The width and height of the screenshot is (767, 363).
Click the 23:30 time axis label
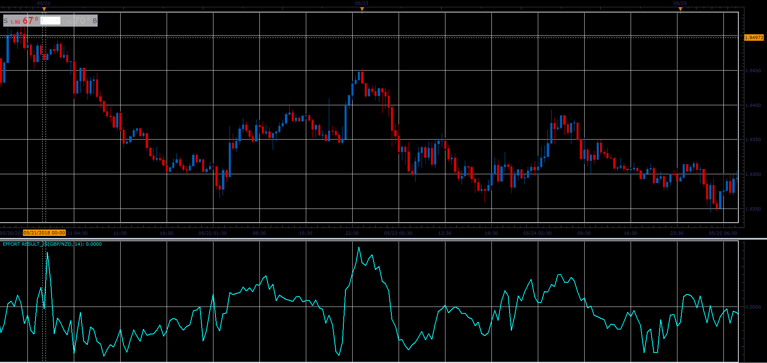(677, 233)
